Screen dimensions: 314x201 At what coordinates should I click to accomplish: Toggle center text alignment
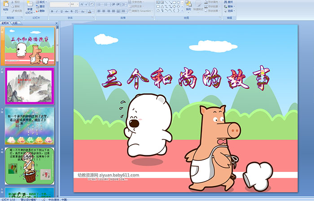tap(104, 11)
